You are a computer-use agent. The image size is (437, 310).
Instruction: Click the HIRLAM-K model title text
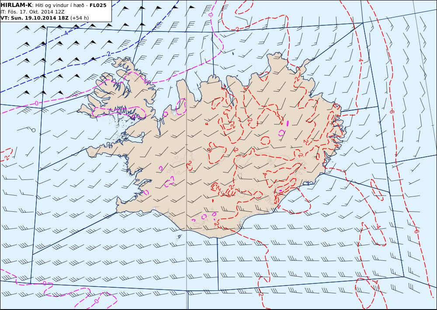click(x=16, y=5)
